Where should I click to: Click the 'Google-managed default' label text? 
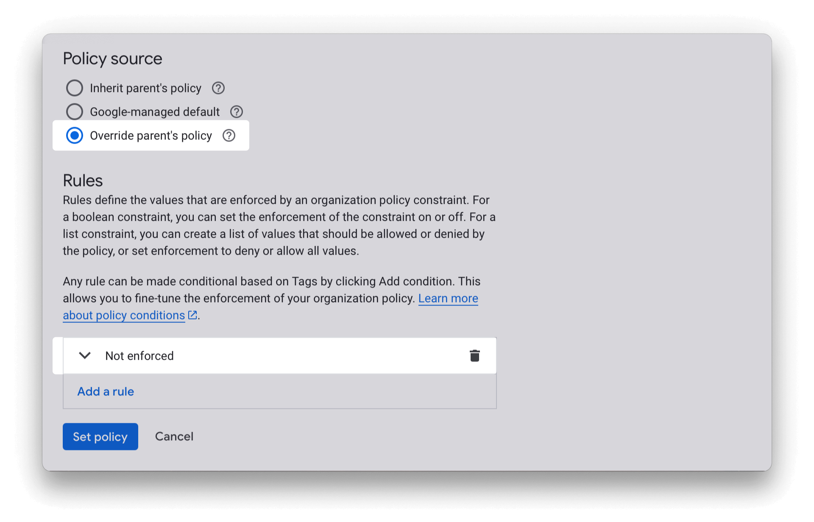point(155,112)
